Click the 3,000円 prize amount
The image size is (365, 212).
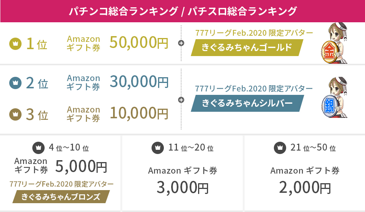182,187
